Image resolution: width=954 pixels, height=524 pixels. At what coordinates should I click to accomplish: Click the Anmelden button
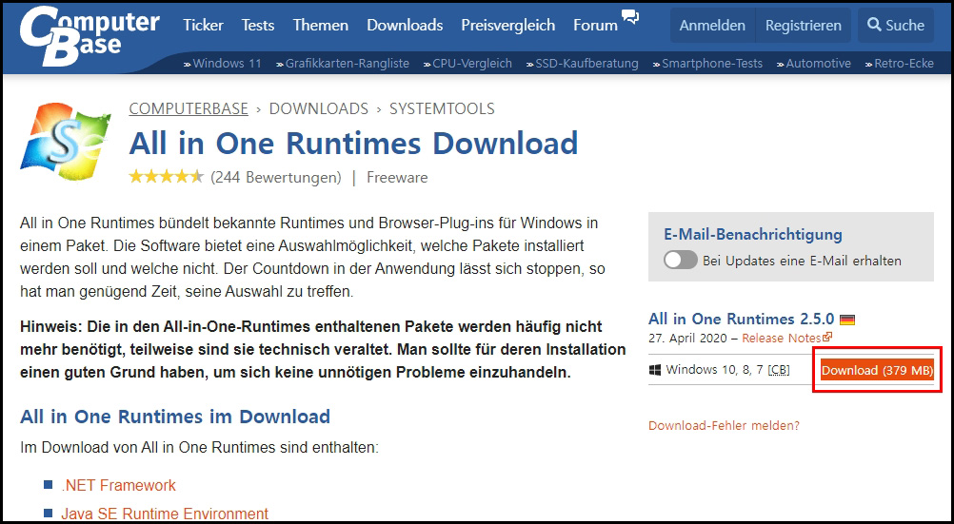tap(712, 25)
